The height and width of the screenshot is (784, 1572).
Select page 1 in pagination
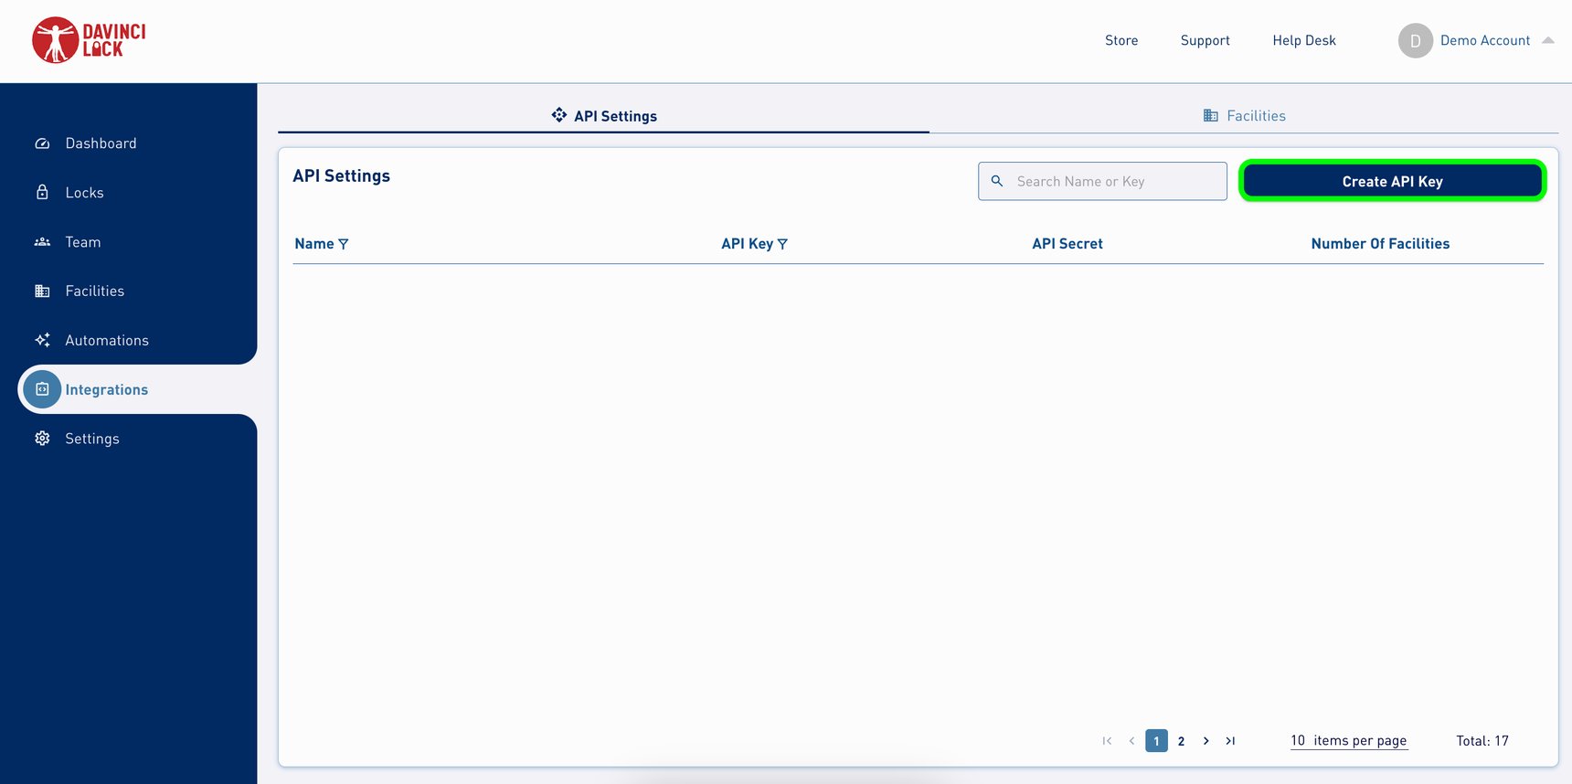[1156, 741]
